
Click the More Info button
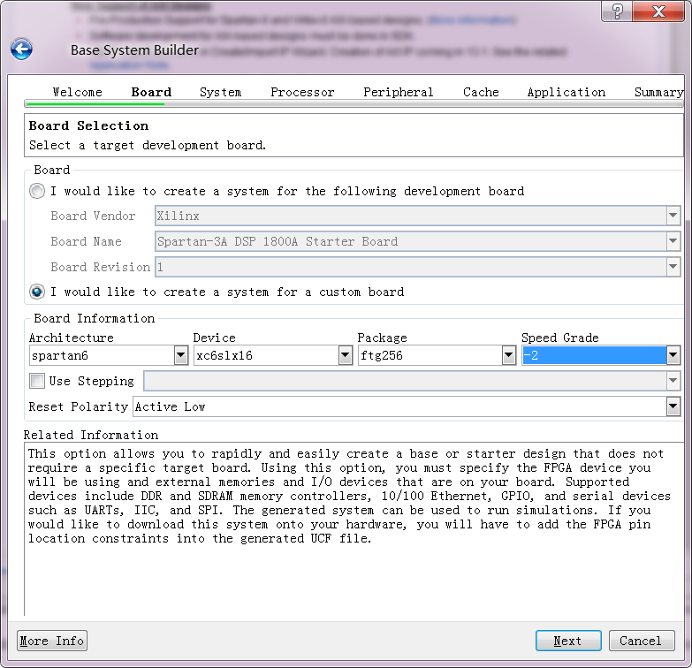click(52, 641)
